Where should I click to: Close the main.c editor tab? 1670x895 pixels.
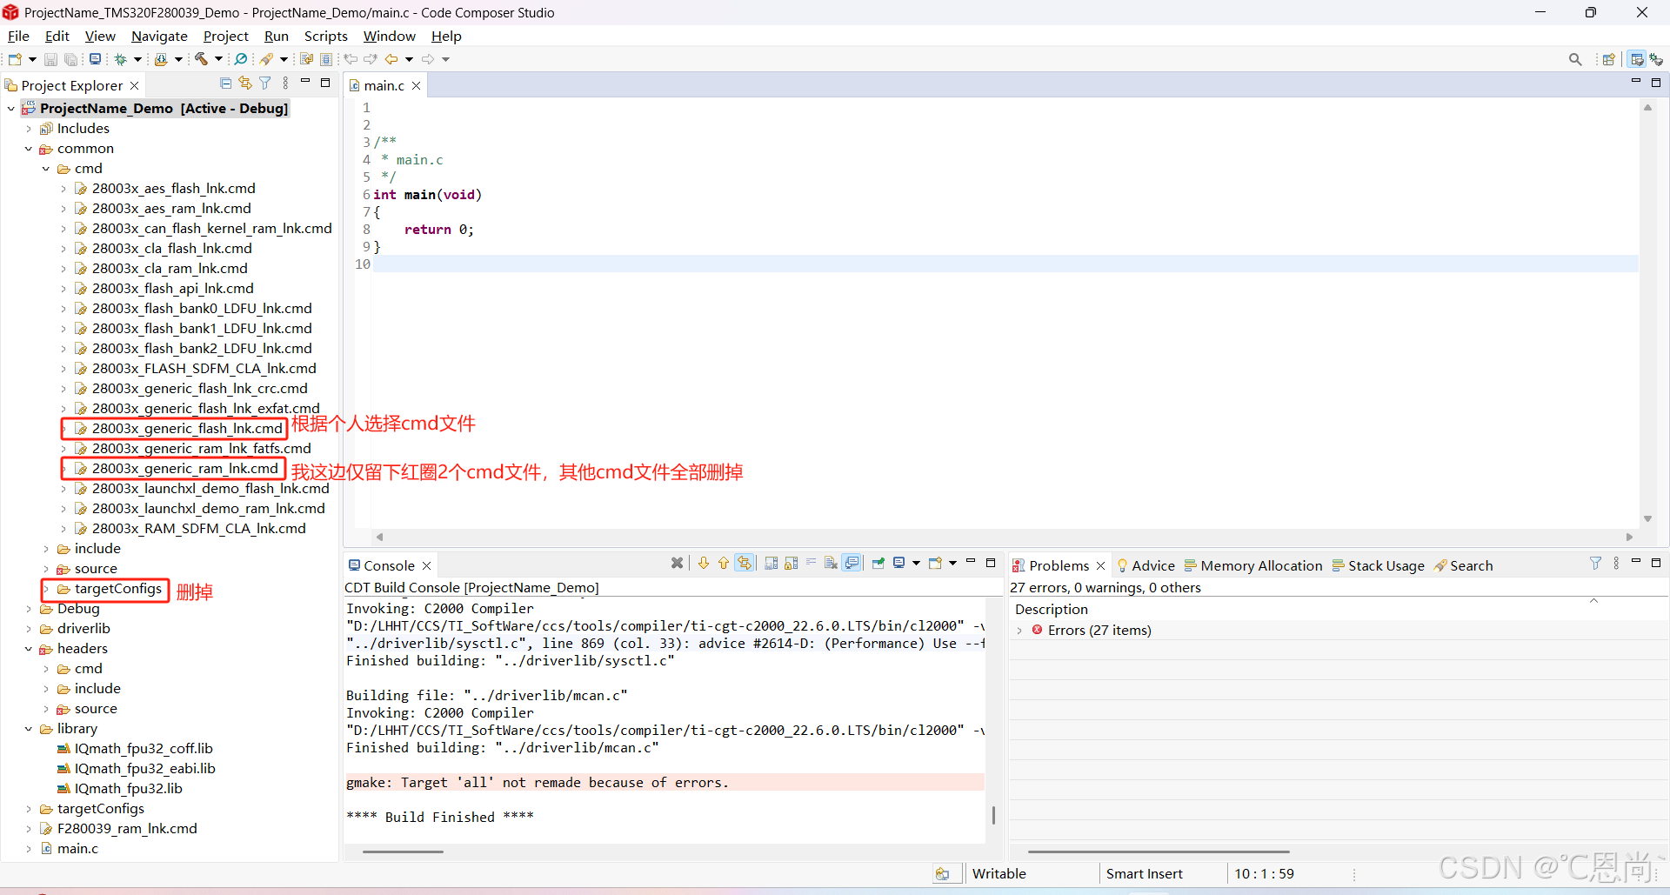pyautogui.click(x=416, y=85)
